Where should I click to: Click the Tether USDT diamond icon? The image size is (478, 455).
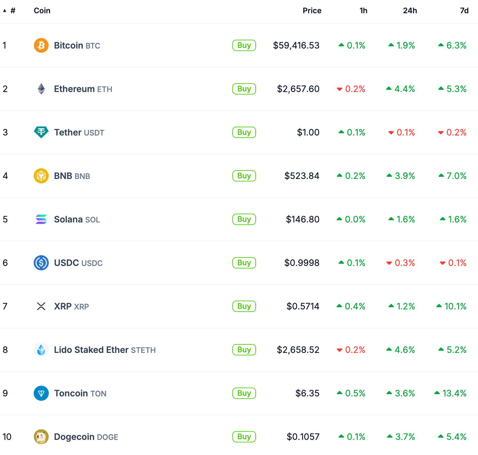[41, 132]
